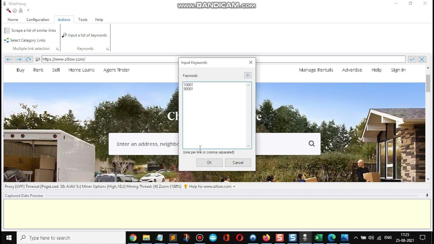Go back with the browser back arrow
The height and width of the screenshot is (244, 434).
(x=9, y=59)
